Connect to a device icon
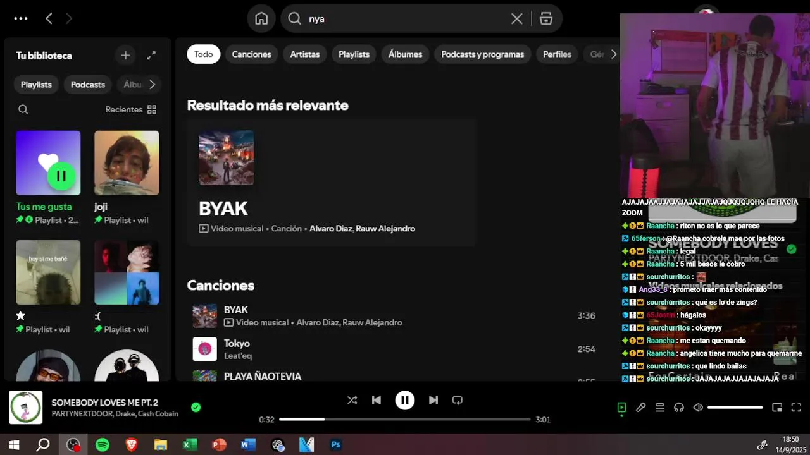 coord(679,408)
